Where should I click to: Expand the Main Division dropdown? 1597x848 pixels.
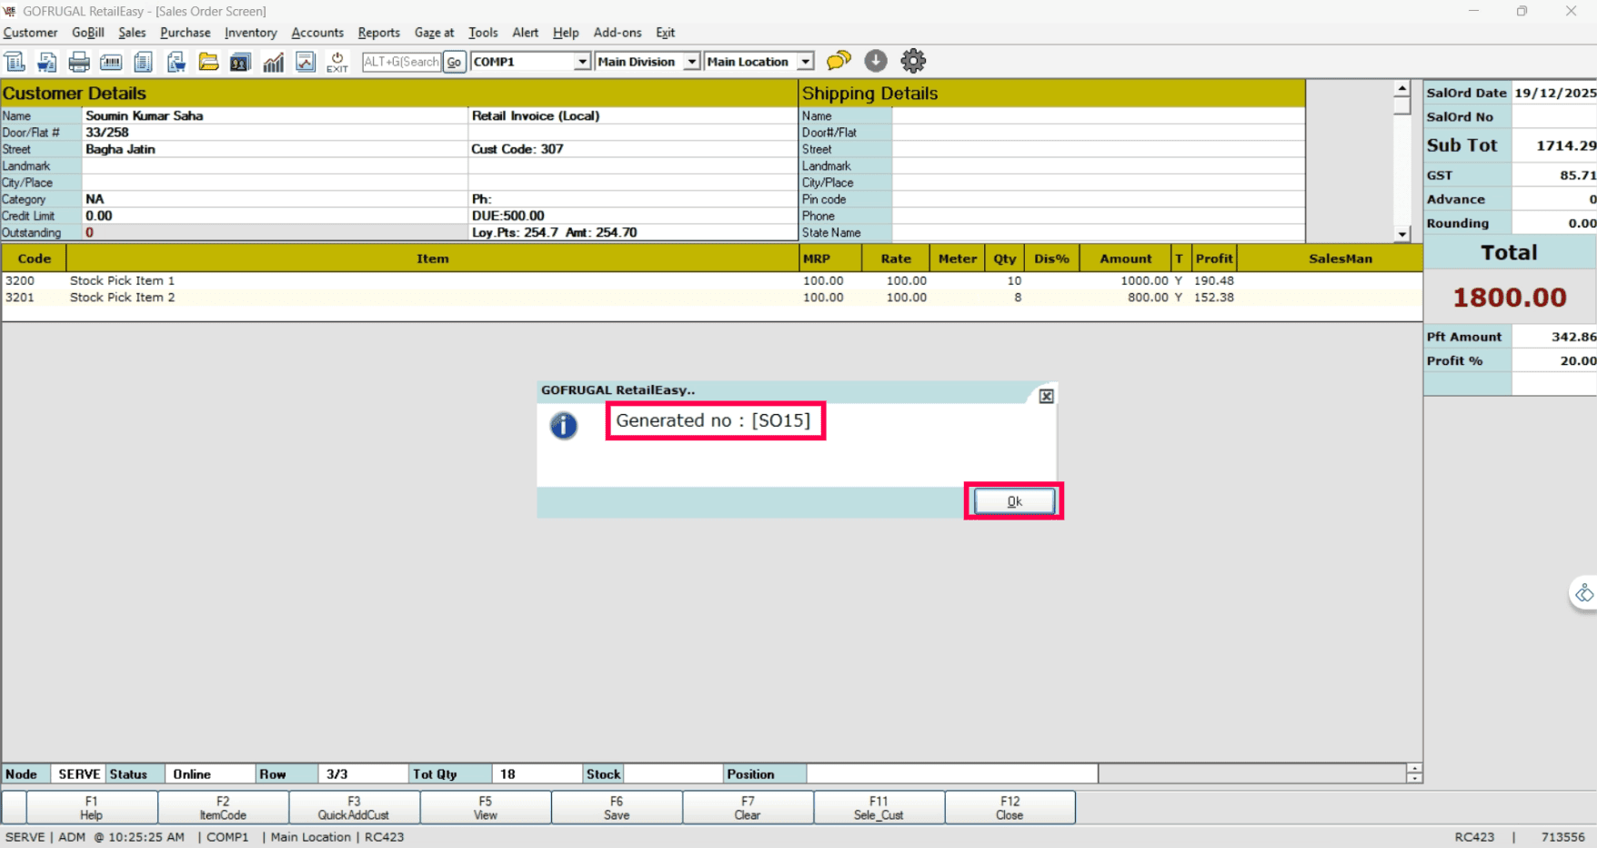[692, 62]
